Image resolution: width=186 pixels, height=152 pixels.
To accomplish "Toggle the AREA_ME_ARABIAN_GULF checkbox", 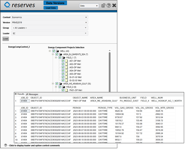I will pos(57,84).
